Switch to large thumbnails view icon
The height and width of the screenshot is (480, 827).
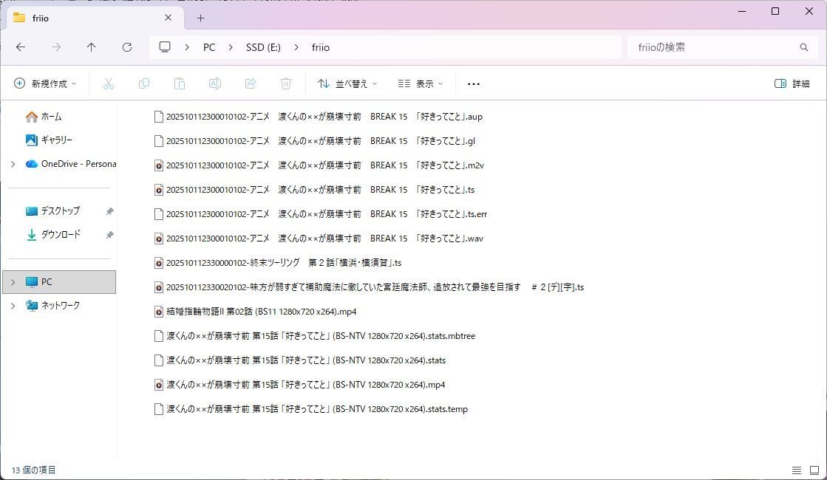click(814, 470)
